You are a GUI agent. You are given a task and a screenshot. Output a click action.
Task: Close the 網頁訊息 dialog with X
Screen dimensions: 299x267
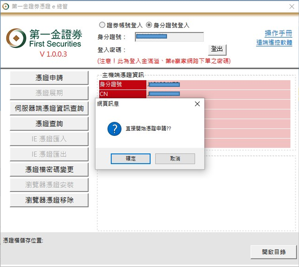point(197,104)
